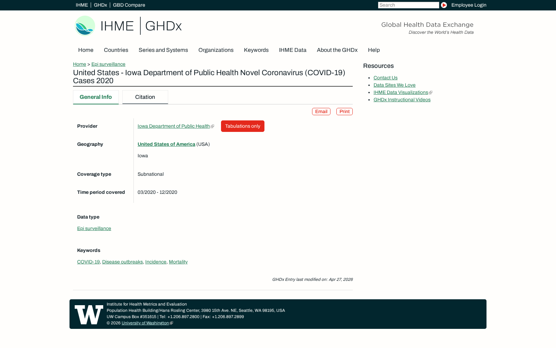This screenshot has height=348, width=556.
Task: Click the Provider field label
Action: click(87, 126)
